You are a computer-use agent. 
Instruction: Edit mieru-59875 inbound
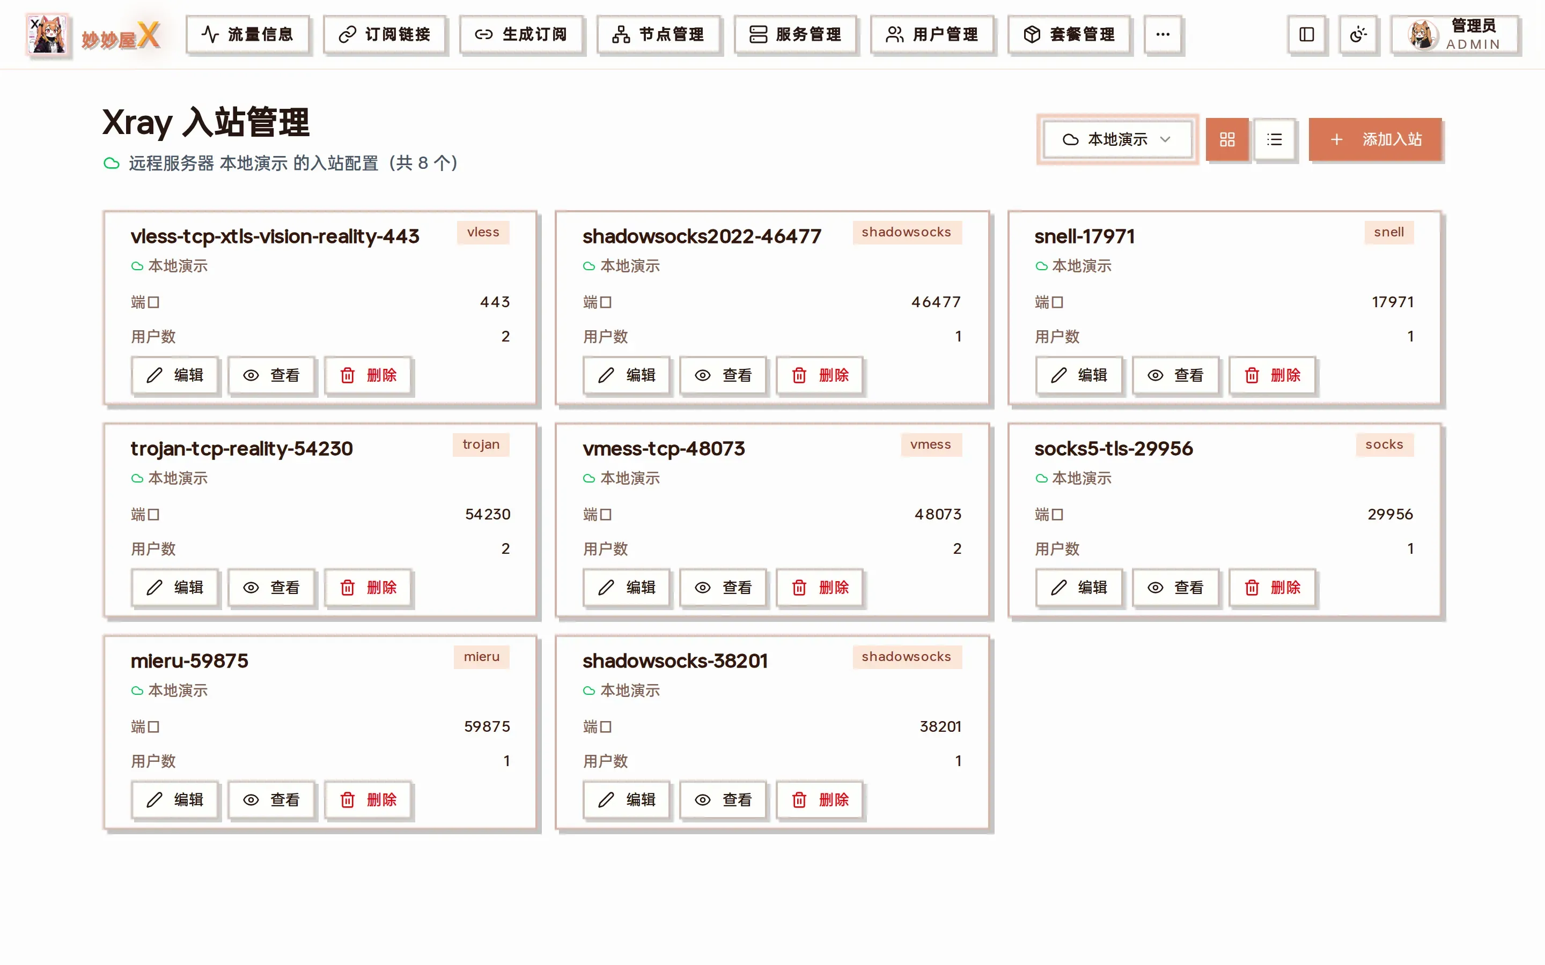tap(175, 800)
